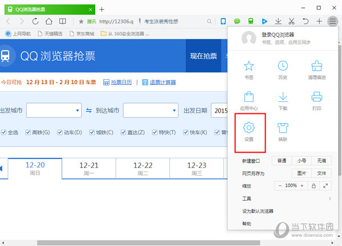
Task: Toggle the 直达(Z) checkbox
Action: (123, 132)
